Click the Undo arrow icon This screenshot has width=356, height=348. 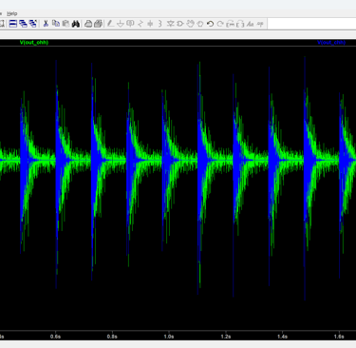coord(210,24)
